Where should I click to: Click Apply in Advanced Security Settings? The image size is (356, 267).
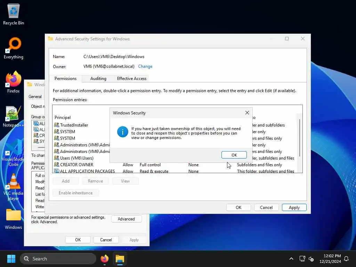[x=294, y=207]
